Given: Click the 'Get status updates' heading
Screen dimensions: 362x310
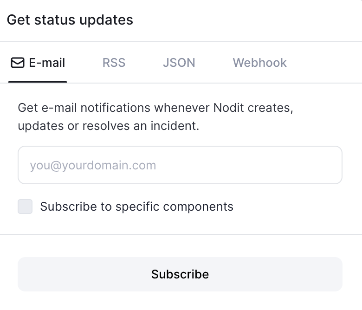Looking at the screenshot, I should coord(70,20).
